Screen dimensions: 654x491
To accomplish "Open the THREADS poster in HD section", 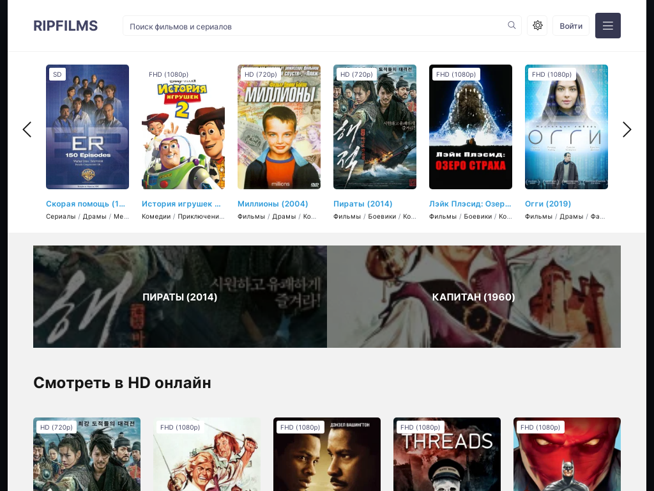I will pyautogui.click(x=447, y=455).
